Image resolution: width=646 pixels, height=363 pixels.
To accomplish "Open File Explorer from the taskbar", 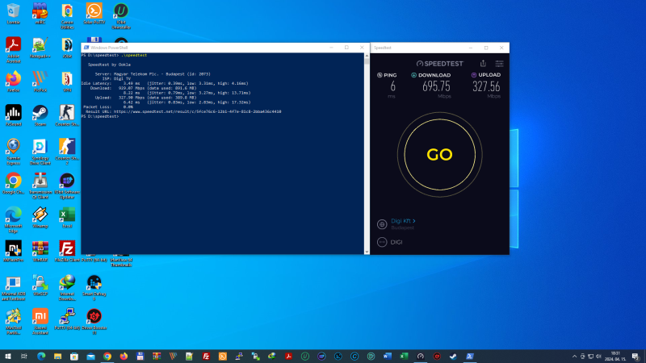I will point(57,357).
